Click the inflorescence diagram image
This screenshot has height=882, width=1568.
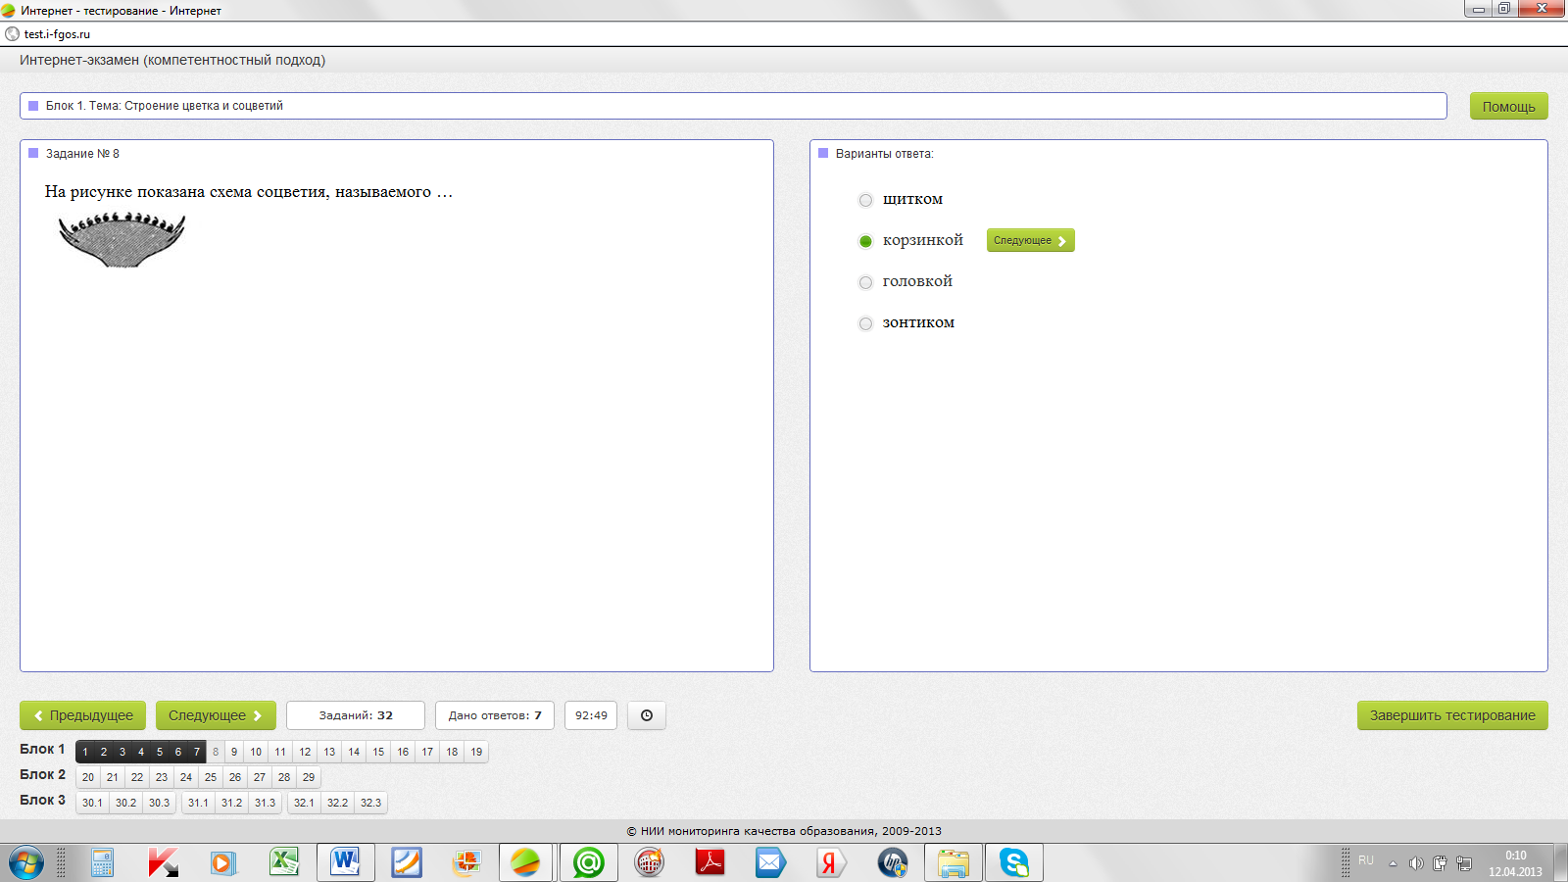[122, 239]
